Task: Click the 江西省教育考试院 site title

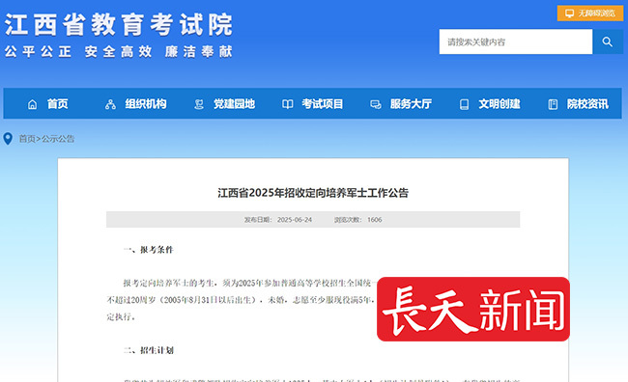Action: (x=118, y=24)
